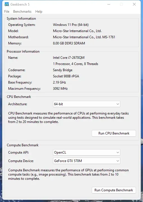Image resolution: width=143 pixels, height=202 pixels.
Task: Click the CPU Benchmark description paragraph
Action: click(x=68, y=118)
